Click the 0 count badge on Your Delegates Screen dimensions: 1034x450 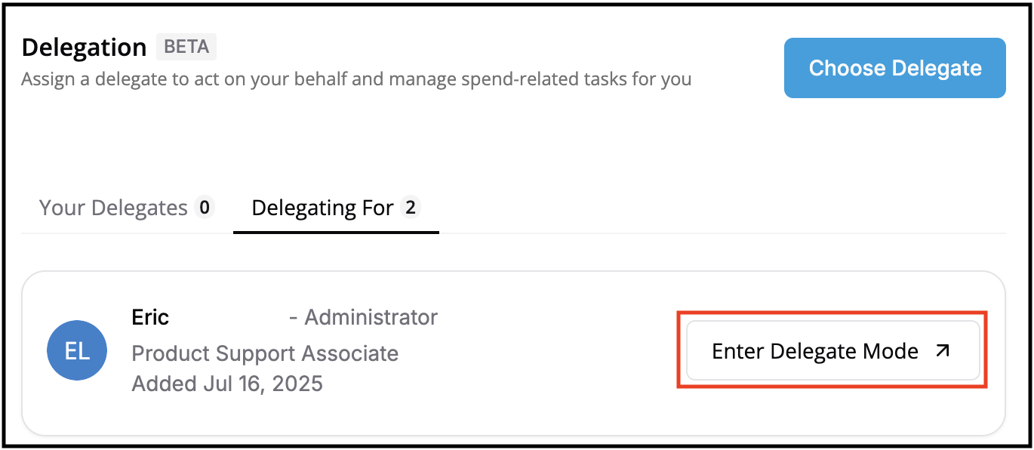204,208
